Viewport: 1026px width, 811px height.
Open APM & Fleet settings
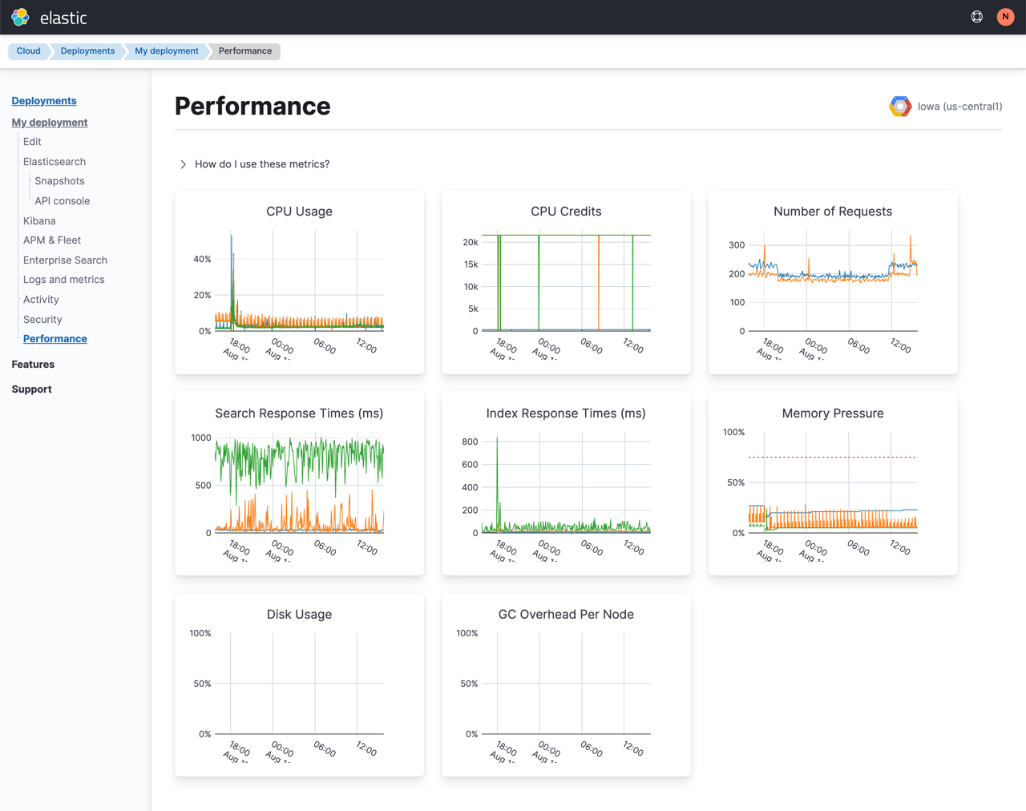click(x=52, y=240)
